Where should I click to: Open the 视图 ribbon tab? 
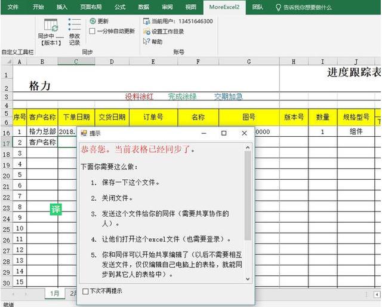[191, 7]
